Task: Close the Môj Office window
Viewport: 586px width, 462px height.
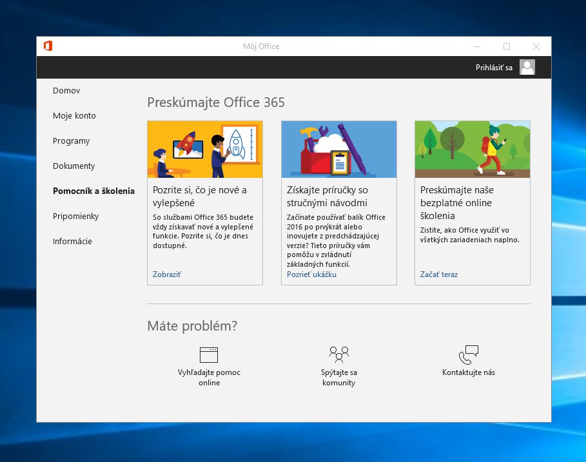Action: (x=536, y=46)
